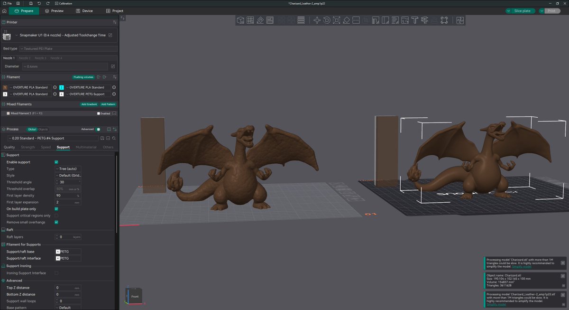Viewport: 569px width, 310px height.
Task: Click the Auto orient icon
Action: click(x=260, y=20)
